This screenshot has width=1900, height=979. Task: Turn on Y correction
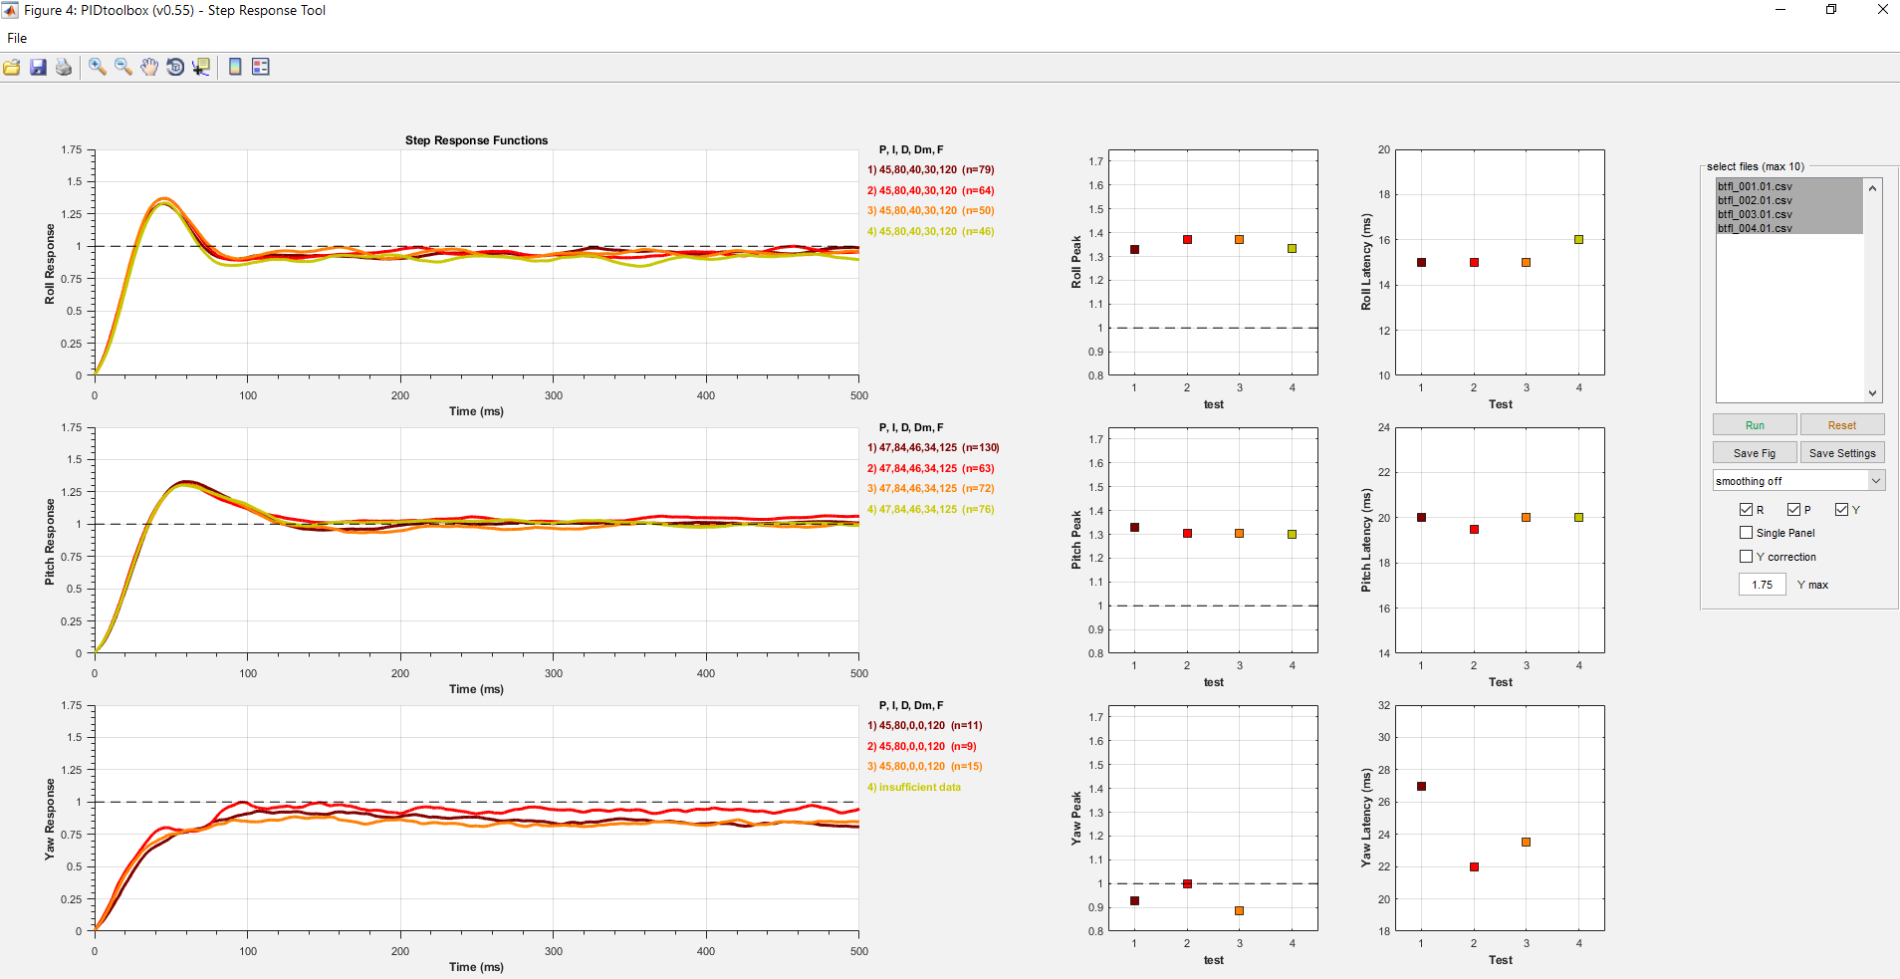[x=1748, y=556]
